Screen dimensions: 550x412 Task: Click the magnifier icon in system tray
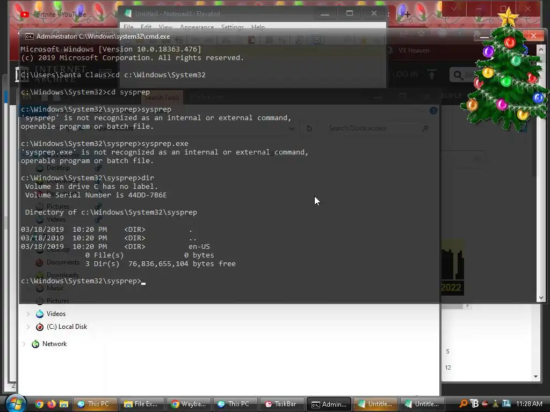pyautogui.click(x=464, y=403)
